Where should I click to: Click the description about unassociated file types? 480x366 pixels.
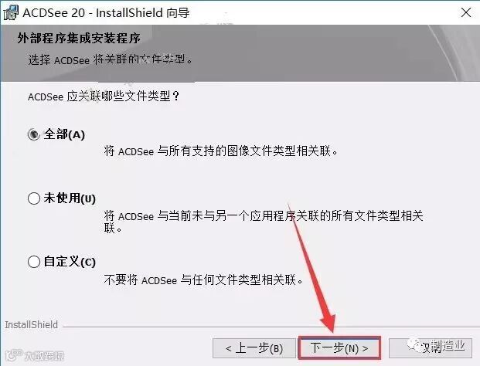click(x=264, y=222)
